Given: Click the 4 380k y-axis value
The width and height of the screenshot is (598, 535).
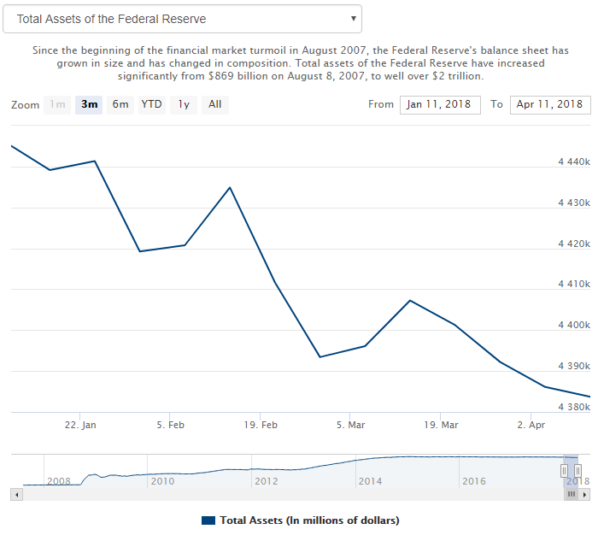Looking at the screenshot, I should tap(574, 407).
